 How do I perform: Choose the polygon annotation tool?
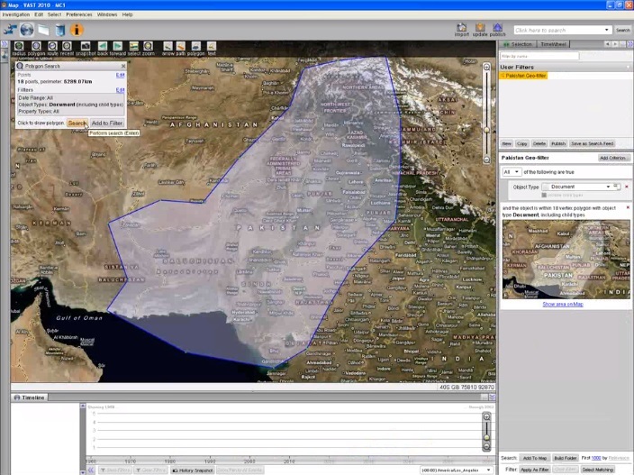tap(196, 46)
